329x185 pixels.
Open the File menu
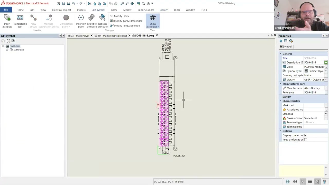[6, 10]
